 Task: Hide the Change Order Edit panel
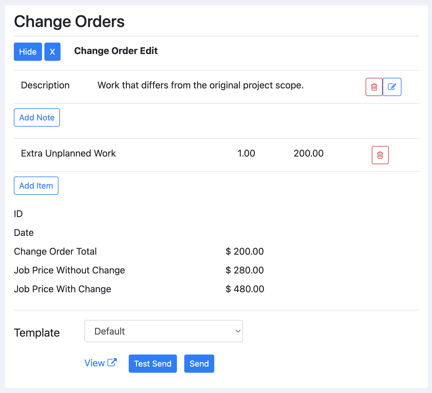[x=28, y=52]
